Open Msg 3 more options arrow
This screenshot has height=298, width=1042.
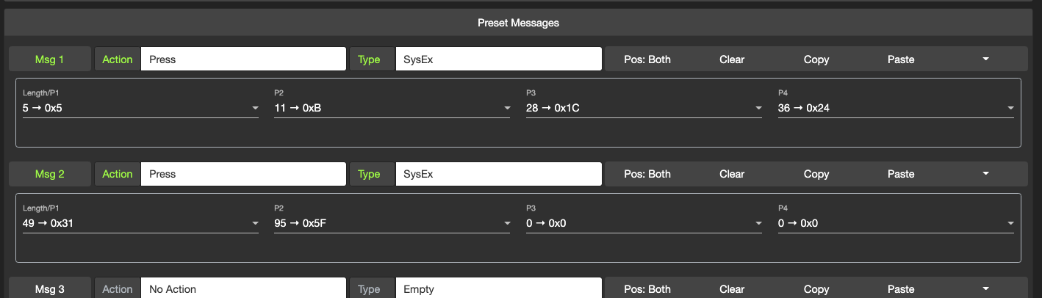click(986, 289)
